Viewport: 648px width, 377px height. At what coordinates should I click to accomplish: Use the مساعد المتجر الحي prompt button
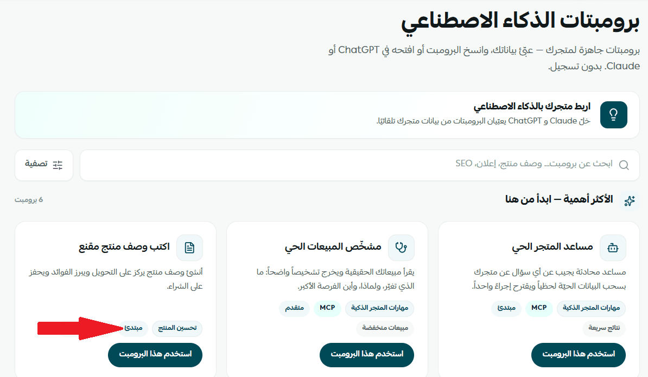click(x=578, y=354)
